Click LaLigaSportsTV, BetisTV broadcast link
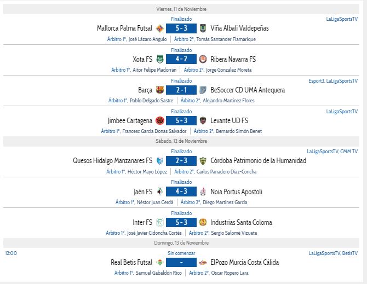367x284 pixels. [x=333, y=253]
